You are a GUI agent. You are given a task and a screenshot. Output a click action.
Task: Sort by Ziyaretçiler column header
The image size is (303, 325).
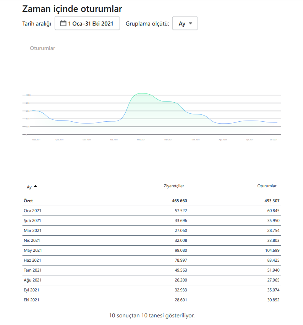174,186
